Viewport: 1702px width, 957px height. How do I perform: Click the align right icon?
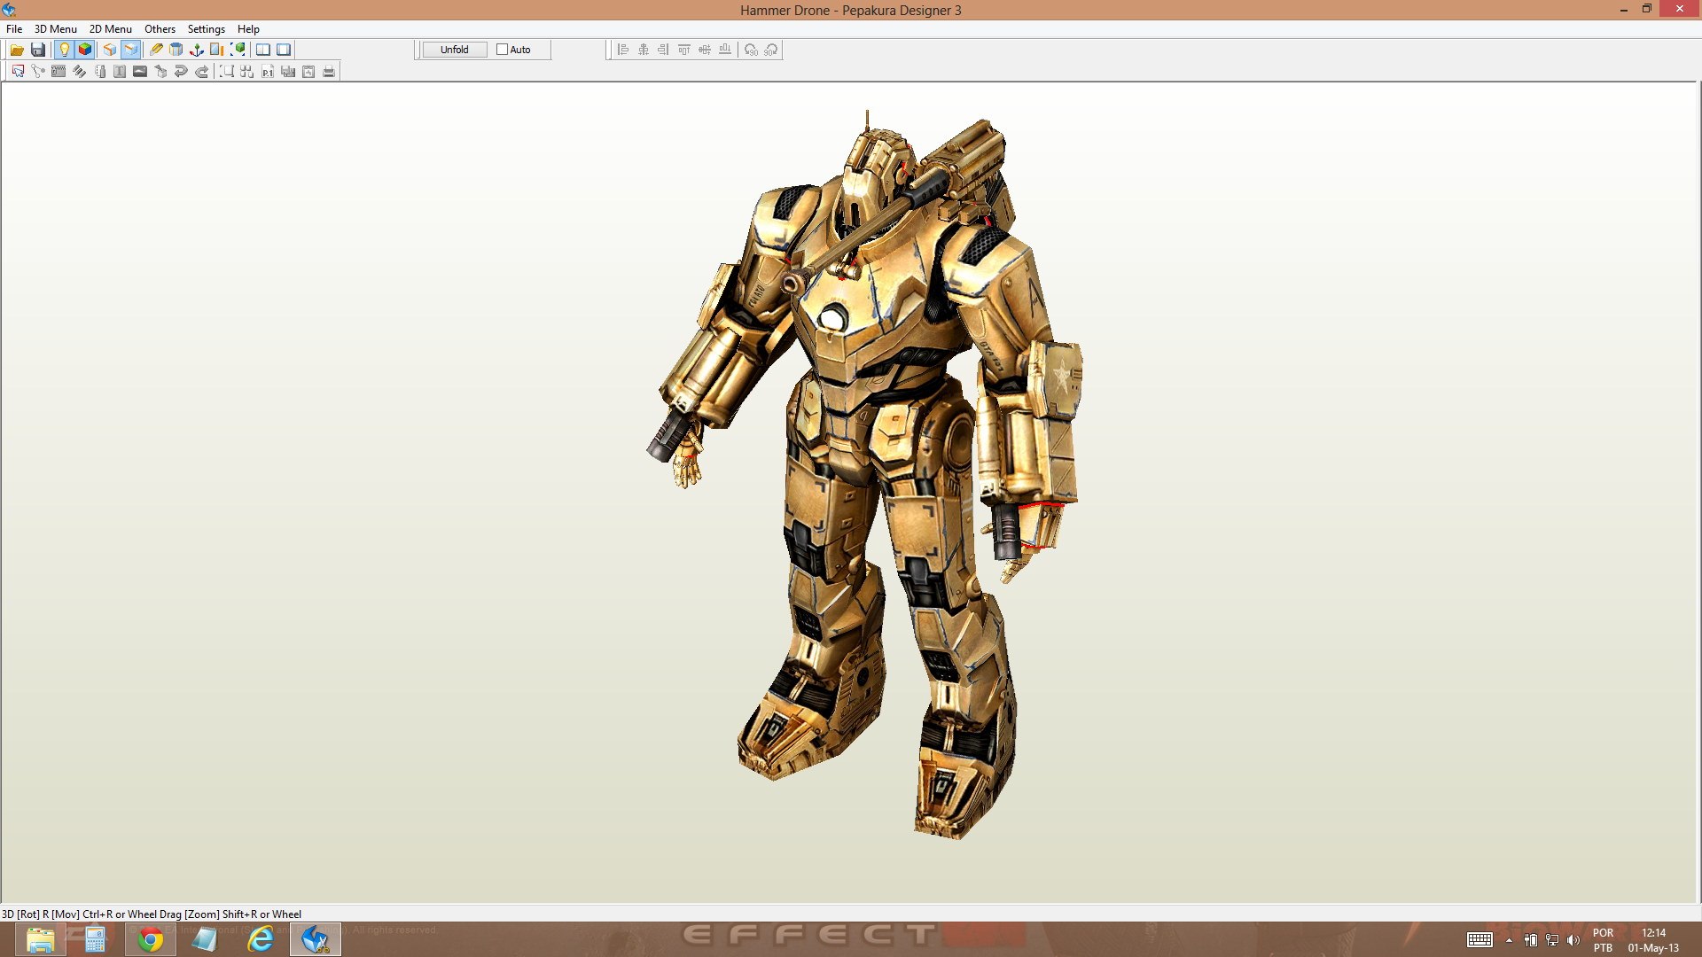664,50
